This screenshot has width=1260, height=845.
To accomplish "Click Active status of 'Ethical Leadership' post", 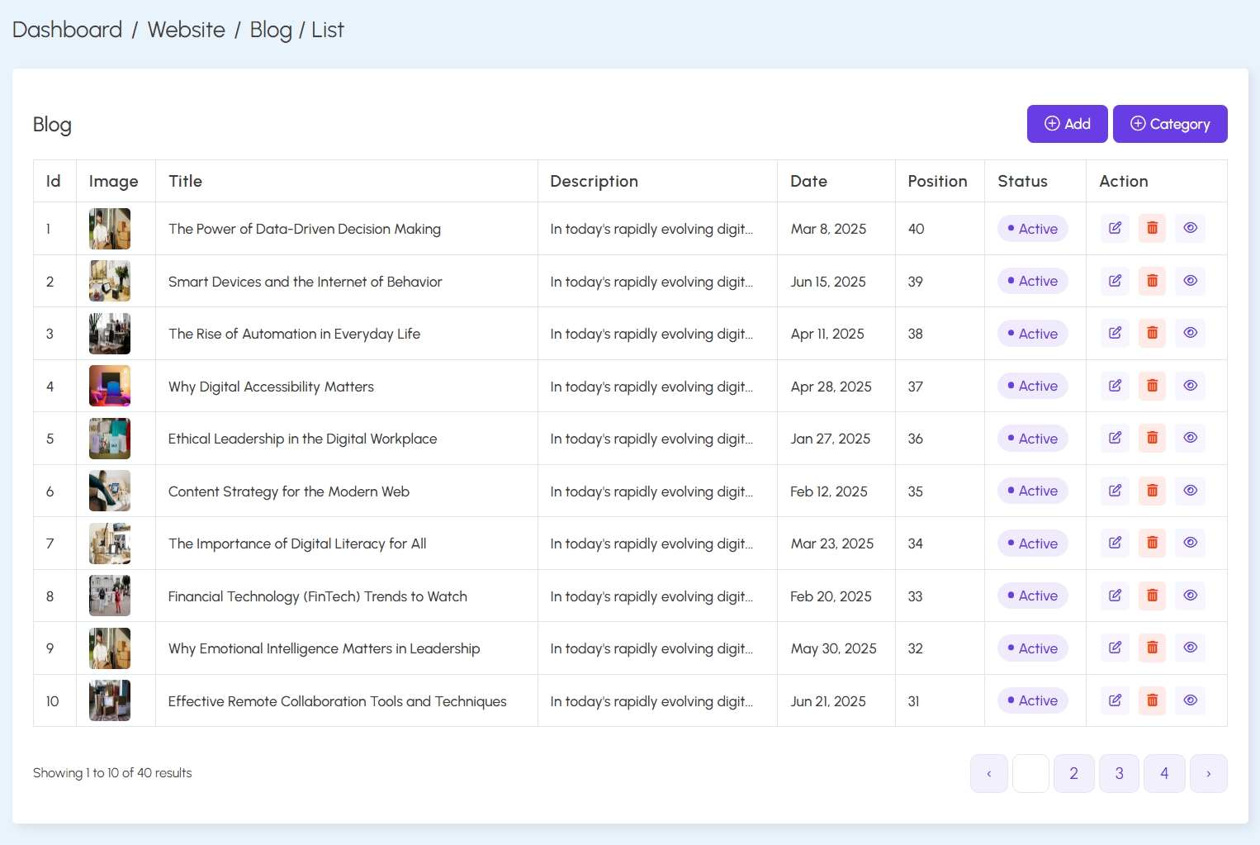I will coord(1033,439).
